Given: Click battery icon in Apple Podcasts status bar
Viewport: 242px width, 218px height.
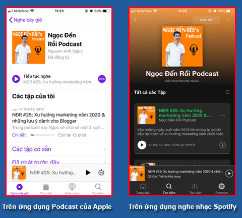Looking at the screenshot, I should click(106, 11).
